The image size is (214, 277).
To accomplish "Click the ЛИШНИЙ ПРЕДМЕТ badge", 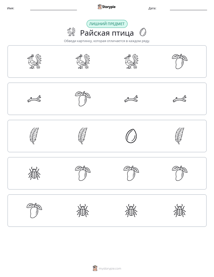I will [x=107, y=24].
